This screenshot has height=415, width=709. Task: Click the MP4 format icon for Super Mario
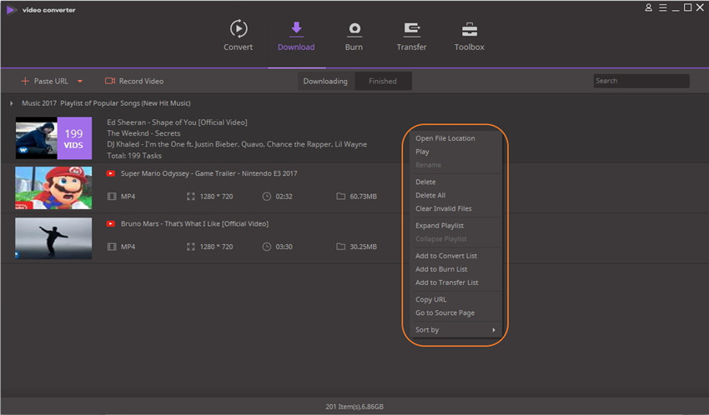pos(112,197)
